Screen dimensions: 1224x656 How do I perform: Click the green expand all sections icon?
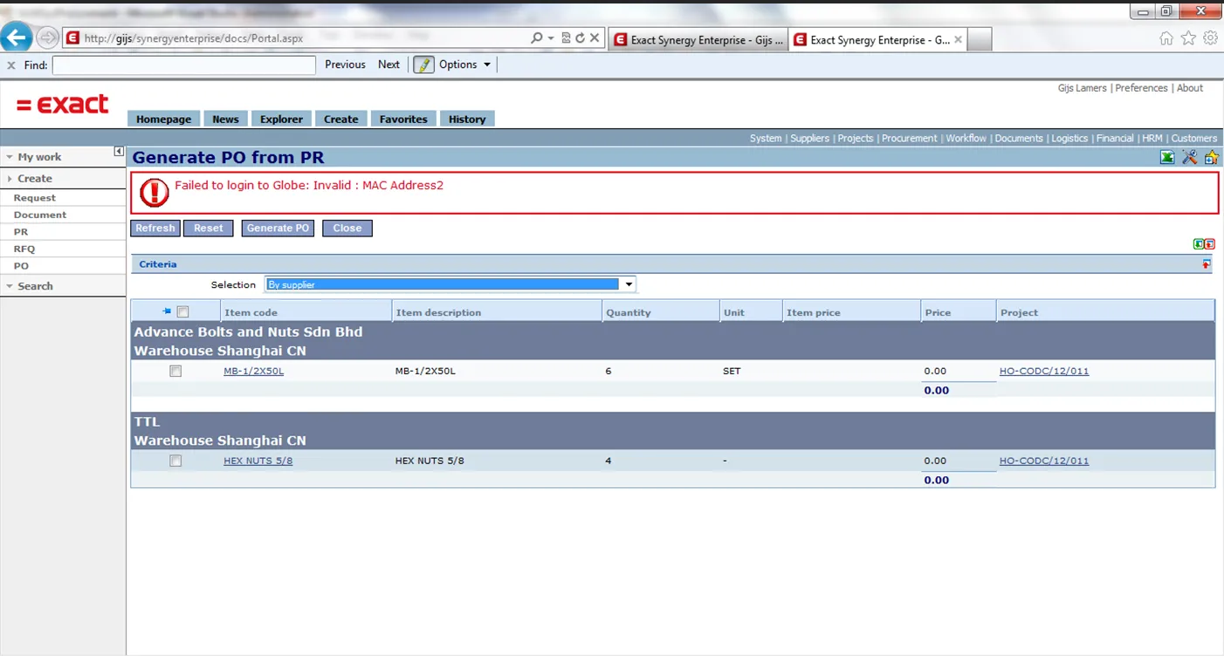(1199, 244)
